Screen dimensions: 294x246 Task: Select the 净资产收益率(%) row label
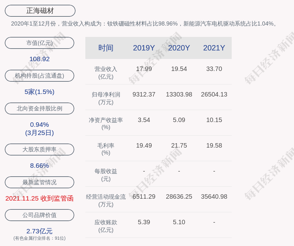click(x=106, y=123)
